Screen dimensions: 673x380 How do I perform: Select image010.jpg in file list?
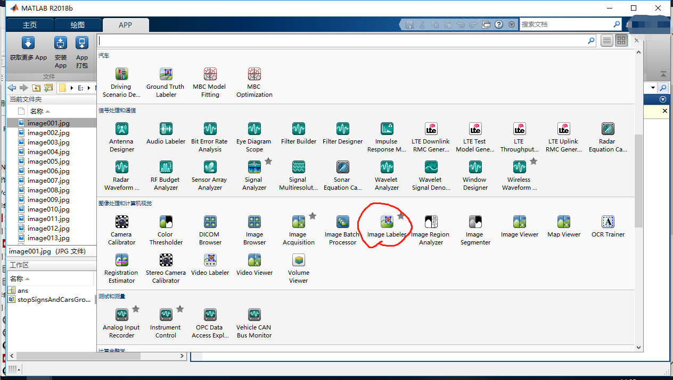48,209
